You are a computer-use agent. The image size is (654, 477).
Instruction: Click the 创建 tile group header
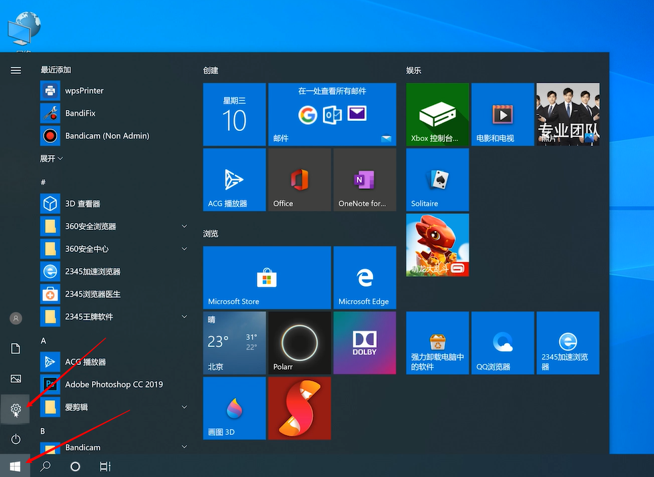211,70
